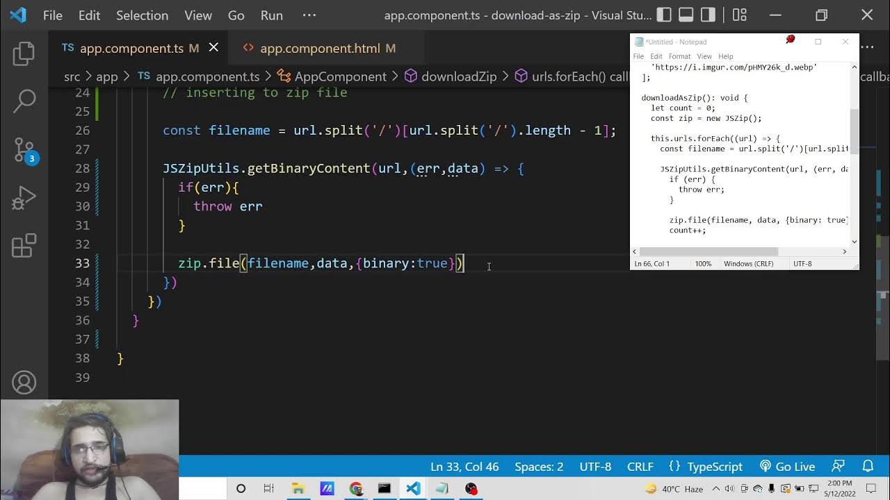This screenshot has height=500, width=890.
Task: Open Source Control view with 3 changes
Action: (x=24, y=150)
